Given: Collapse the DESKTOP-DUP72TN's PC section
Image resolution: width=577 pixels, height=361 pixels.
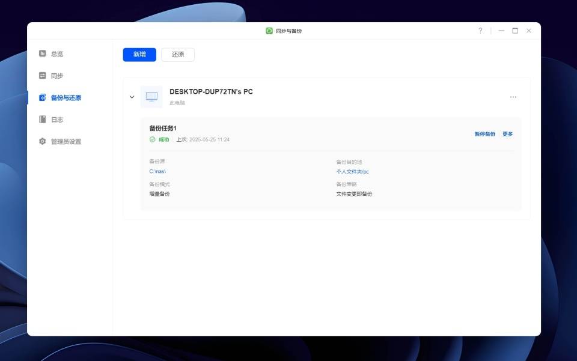Looking at the screenshot, I should click(x=132, y=97).
